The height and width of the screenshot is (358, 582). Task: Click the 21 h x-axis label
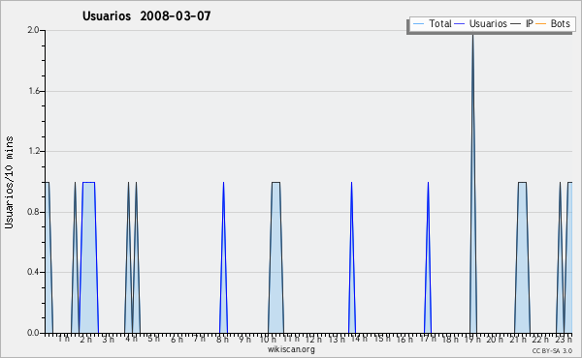pyautogui.click(x=518, y=339)
